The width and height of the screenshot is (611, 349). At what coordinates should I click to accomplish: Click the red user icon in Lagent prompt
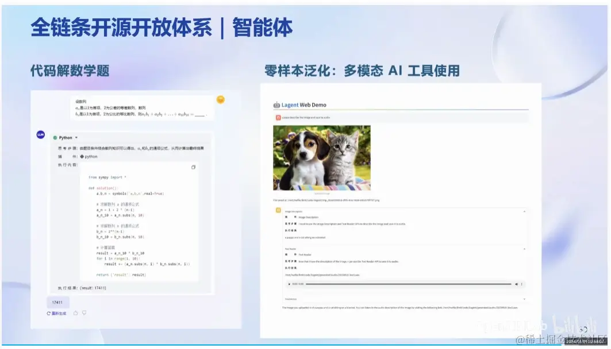278,118
